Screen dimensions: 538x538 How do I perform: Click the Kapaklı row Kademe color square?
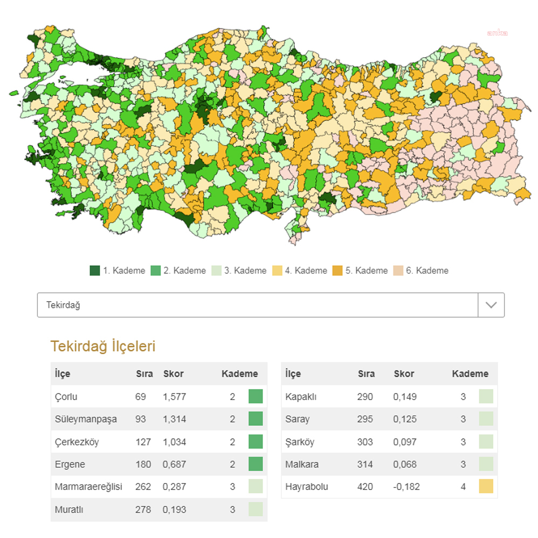point(486,396)
